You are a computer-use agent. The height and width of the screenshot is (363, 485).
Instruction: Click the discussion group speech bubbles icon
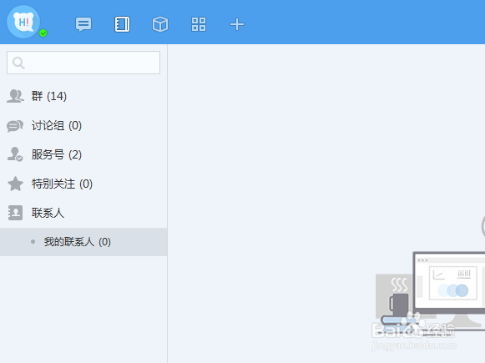click(15, 126)
